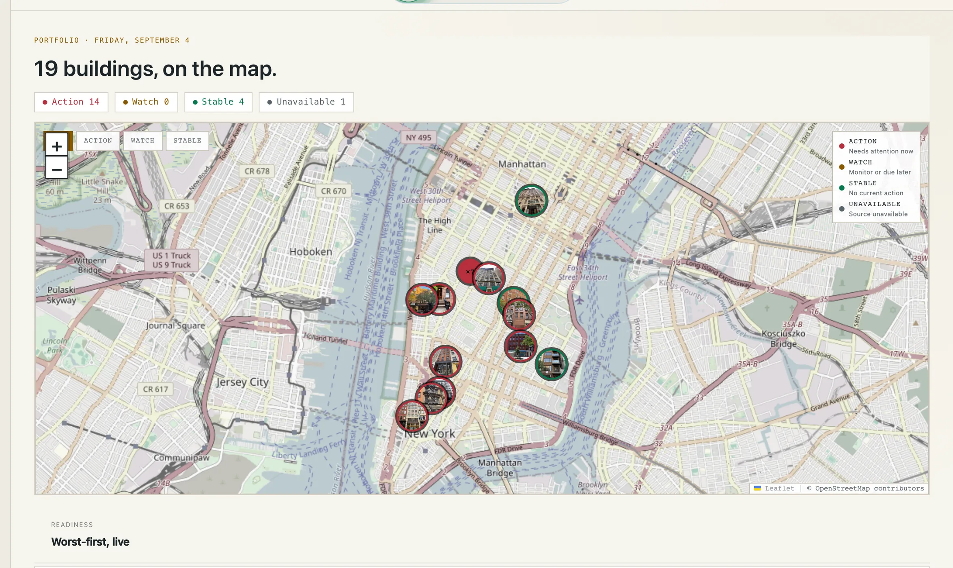Click the red ACTION legend dot
This screenshot has height=568, width=953.
point(842,146)
